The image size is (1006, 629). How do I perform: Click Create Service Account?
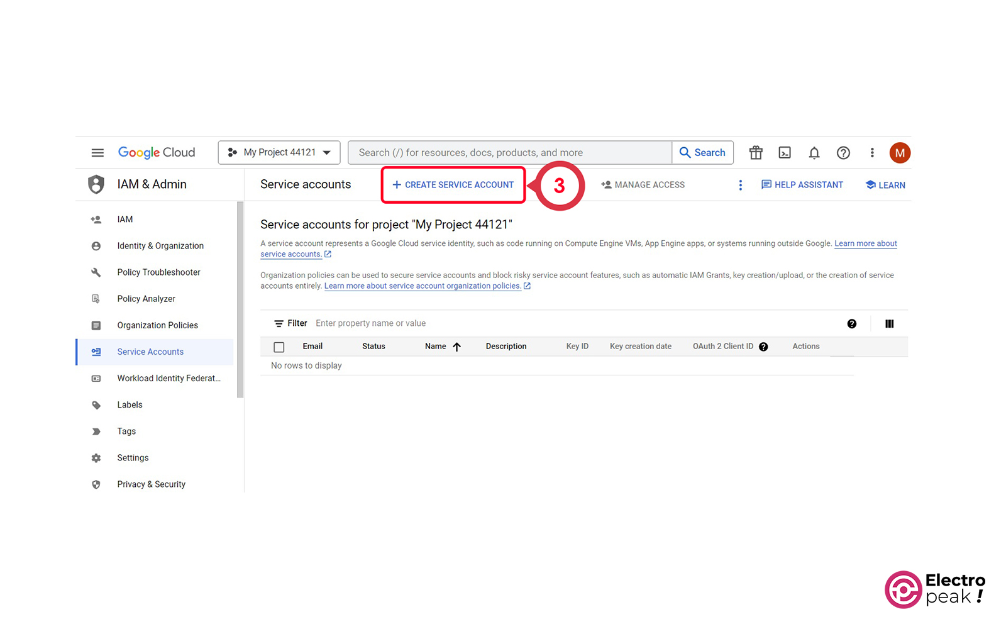click(x=453, y=185)
